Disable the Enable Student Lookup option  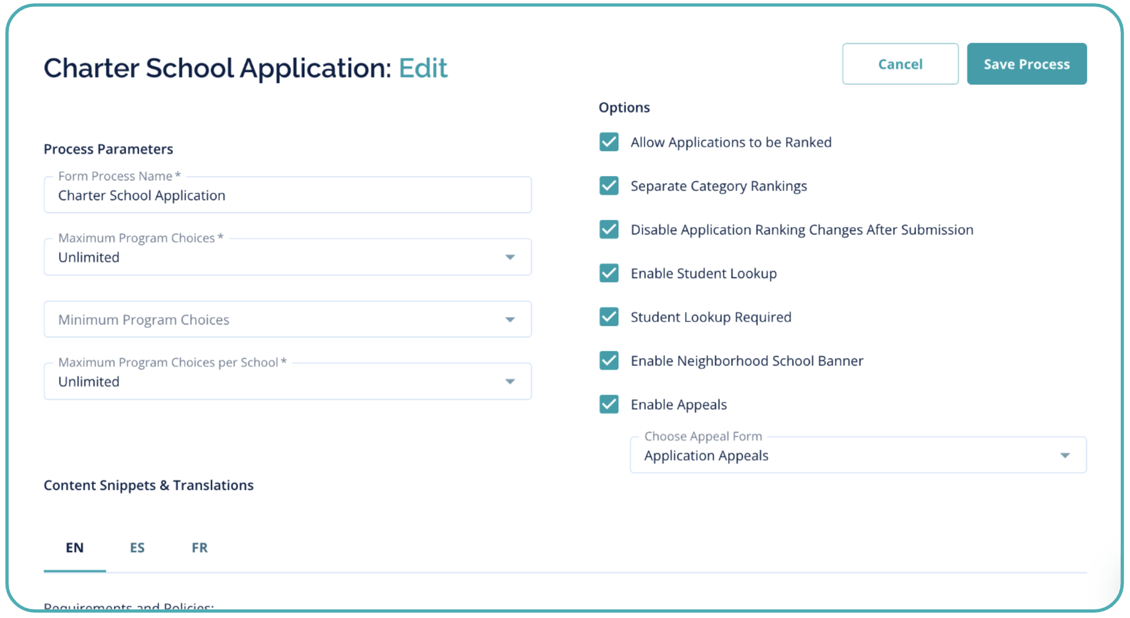click(x=609, y=273)
